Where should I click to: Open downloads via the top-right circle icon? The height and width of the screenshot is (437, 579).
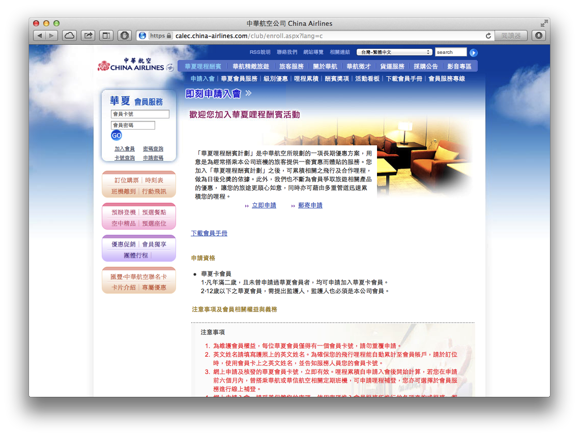pos(538,36)
